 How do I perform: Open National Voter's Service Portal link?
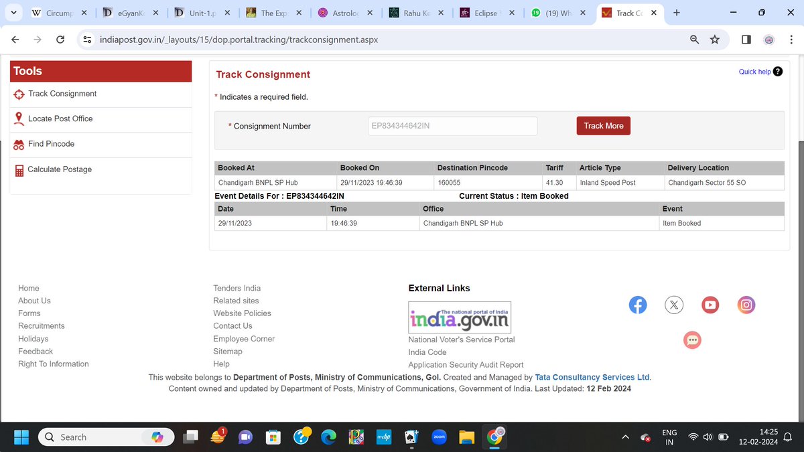[x=462, y=340]
